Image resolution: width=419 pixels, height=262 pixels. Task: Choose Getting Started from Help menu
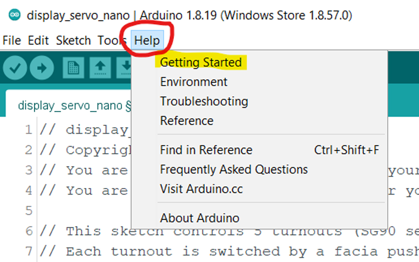201,62
